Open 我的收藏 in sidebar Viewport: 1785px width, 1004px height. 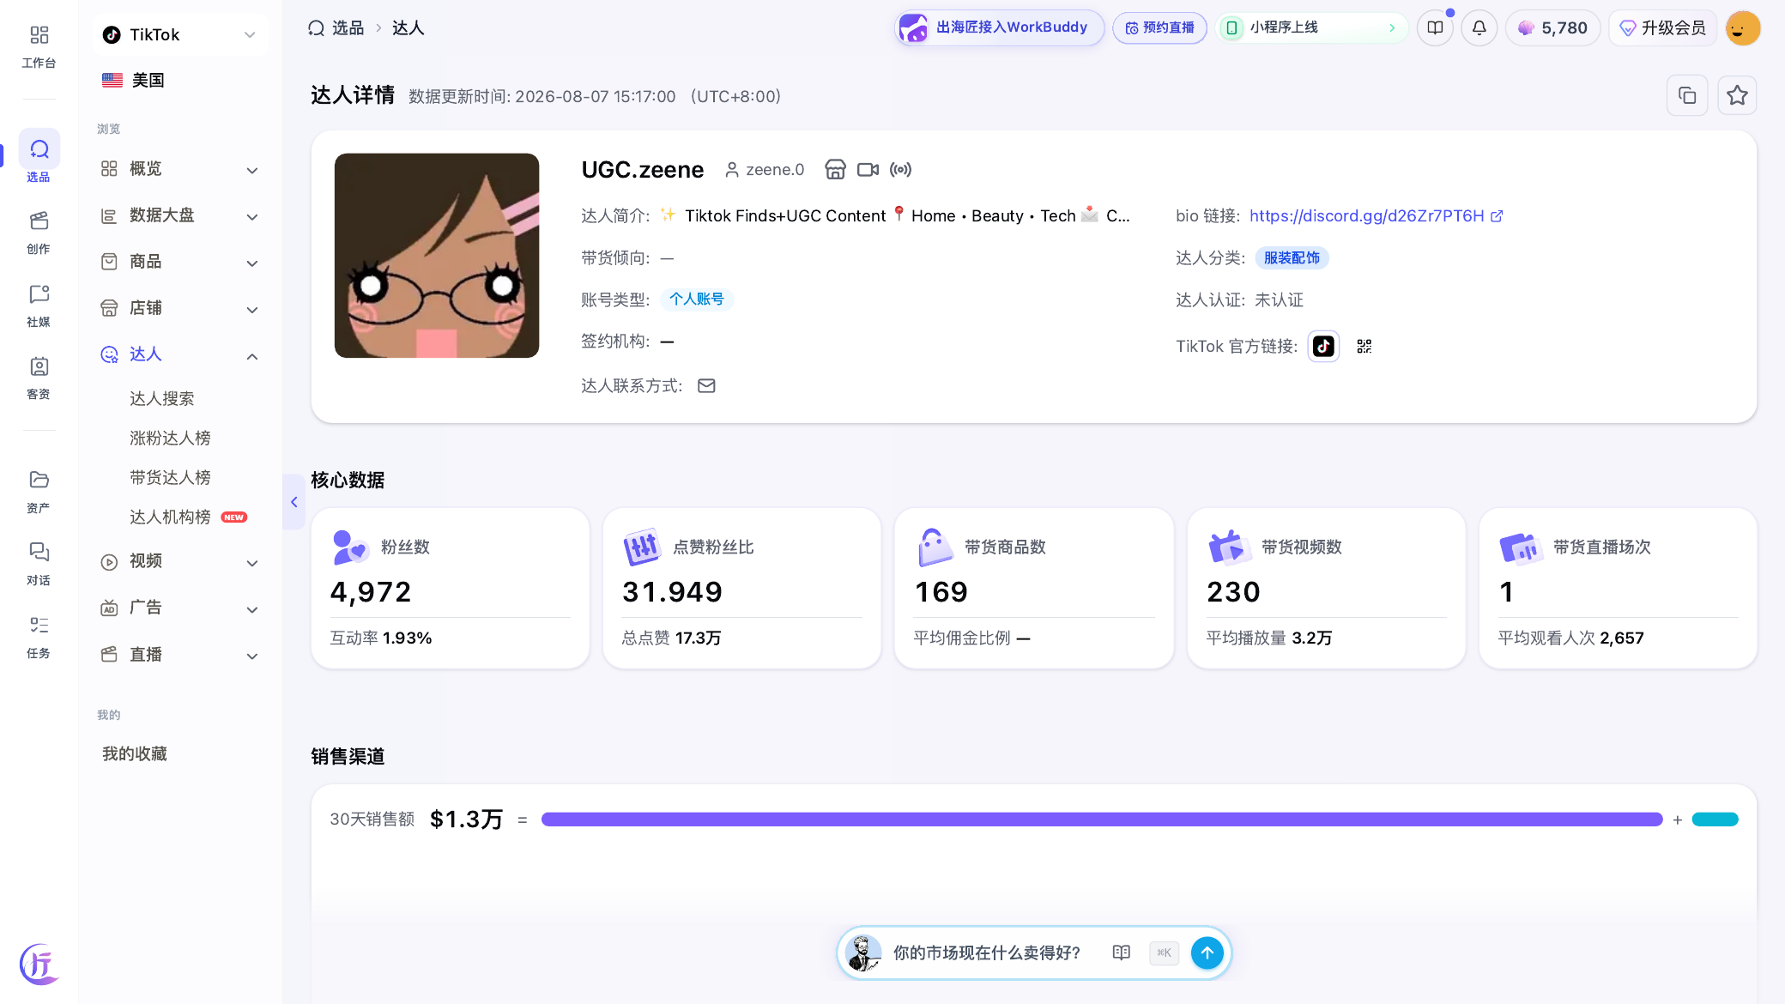tap(135, 753)
